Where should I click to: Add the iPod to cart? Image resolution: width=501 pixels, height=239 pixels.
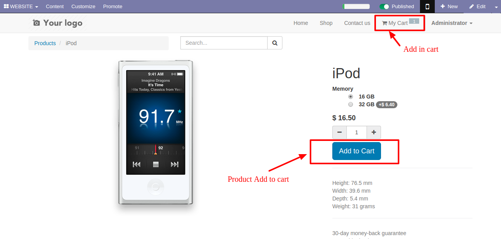point(356,151)
